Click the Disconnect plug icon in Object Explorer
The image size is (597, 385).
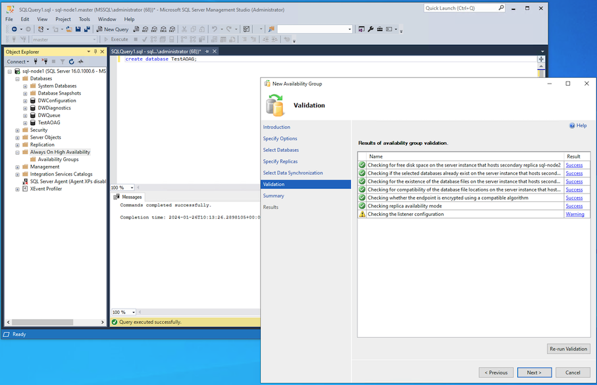coord(45,61)
